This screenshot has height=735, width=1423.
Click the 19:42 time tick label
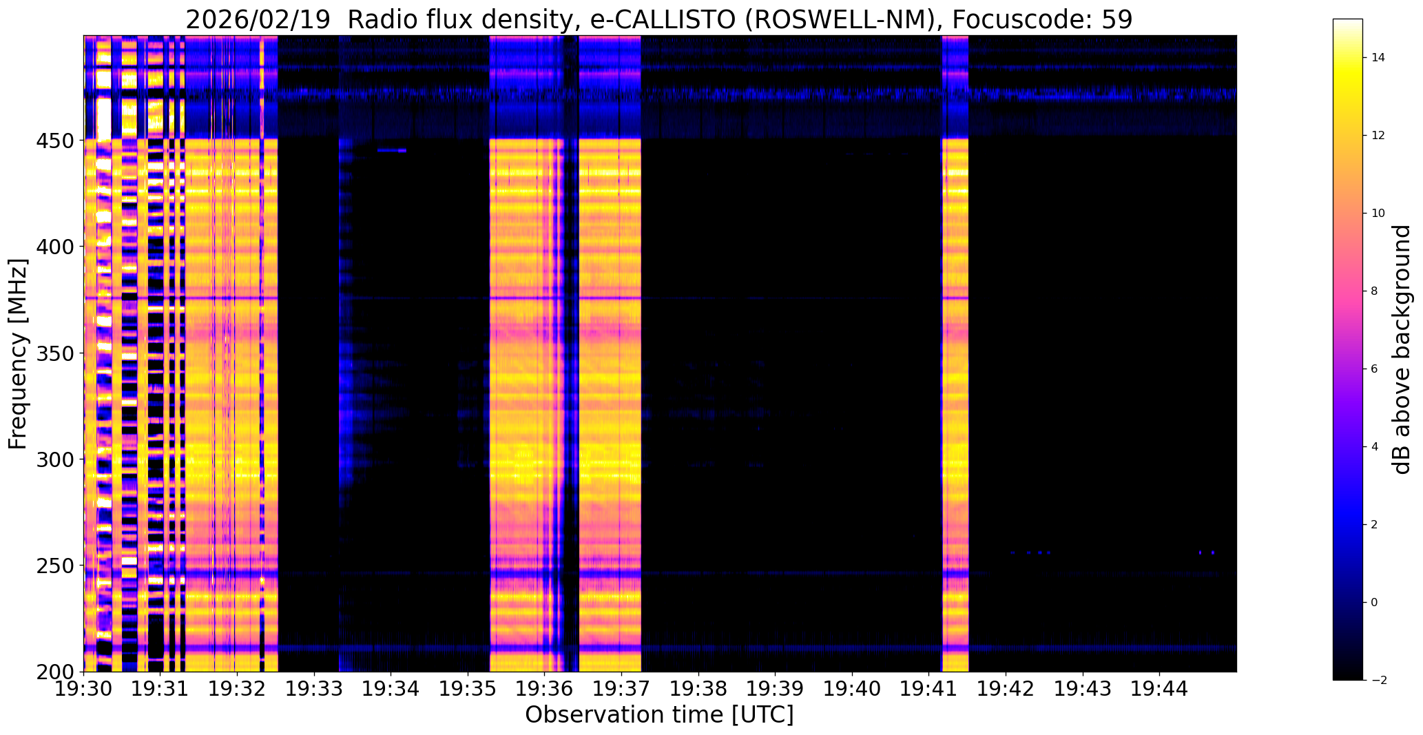pos(1006,688)
